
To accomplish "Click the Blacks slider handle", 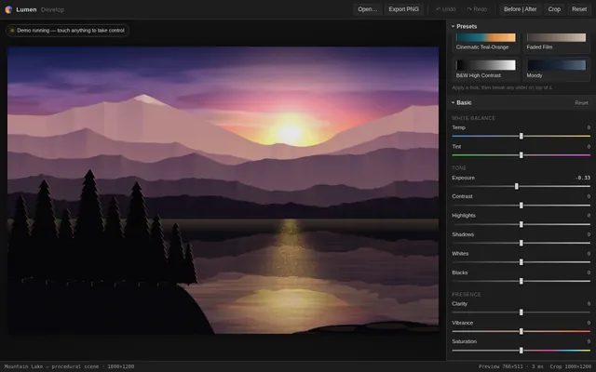I will click(521, 281).
